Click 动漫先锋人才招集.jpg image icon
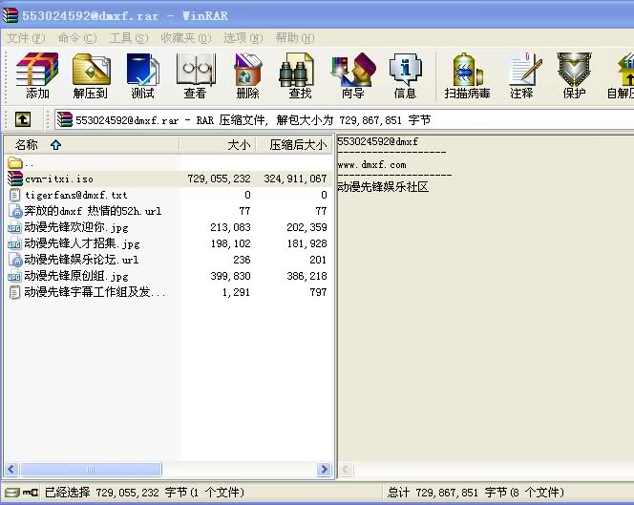 [15, 243]
